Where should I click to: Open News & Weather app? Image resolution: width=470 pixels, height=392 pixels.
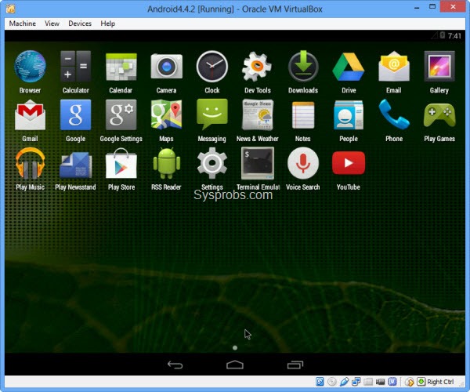(257, 115)
